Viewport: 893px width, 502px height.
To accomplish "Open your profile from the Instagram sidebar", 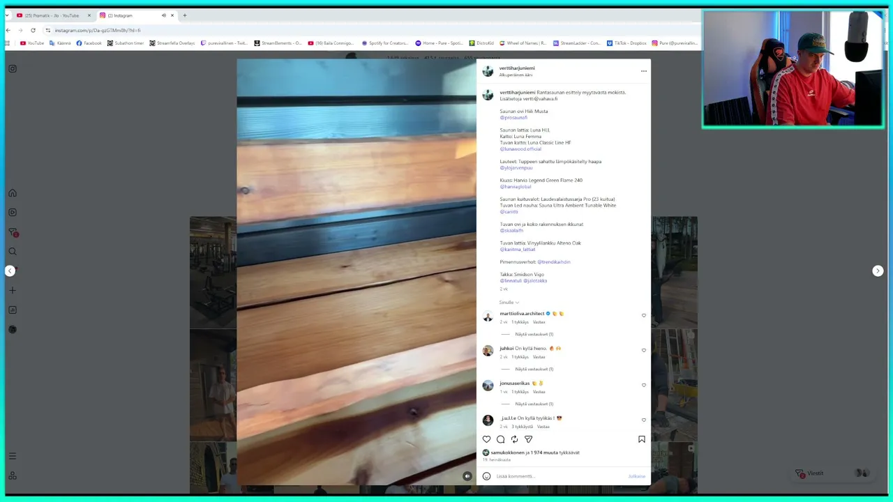I will click(13, 329).
